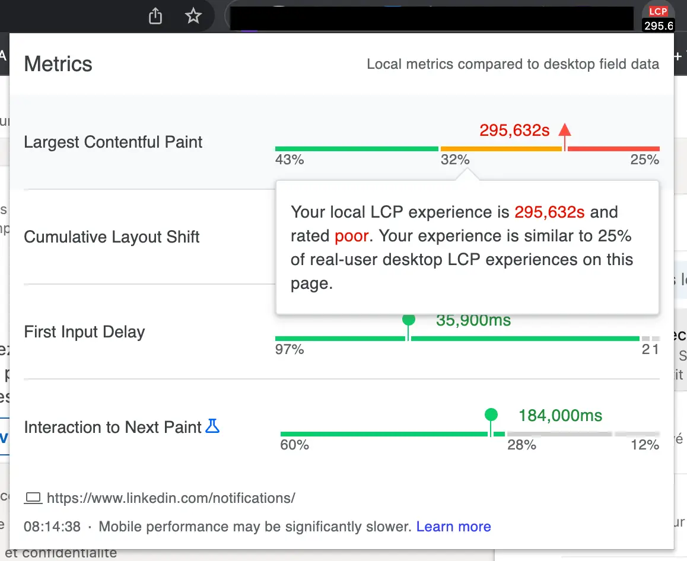This screenshot has width=687, height=561.
Task: Click the red LCP arrow marker
Action: [x=565, y=130]
